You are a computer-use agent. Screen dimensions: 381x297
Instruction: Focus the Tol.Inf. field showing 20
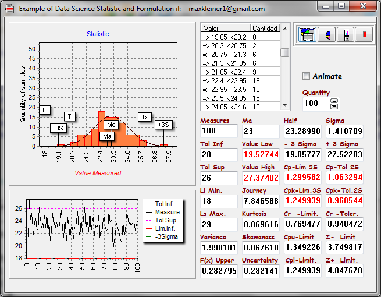(218, 155)
